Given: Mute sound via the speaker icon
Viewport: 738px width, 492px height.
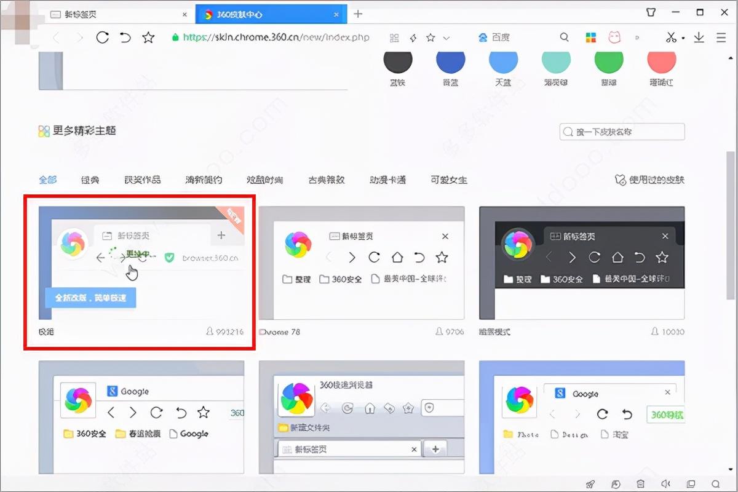Looking at the screenshot, I should pyautogui.click(x=665, y=484).
